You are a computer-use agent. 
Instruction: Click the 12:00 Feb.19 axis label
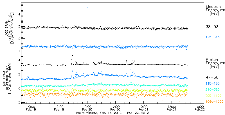[x=59, y=108]
